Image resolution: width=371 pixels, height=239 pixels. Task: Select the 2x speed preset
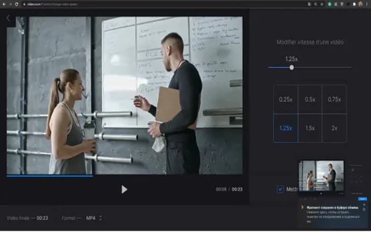[334, 128]
